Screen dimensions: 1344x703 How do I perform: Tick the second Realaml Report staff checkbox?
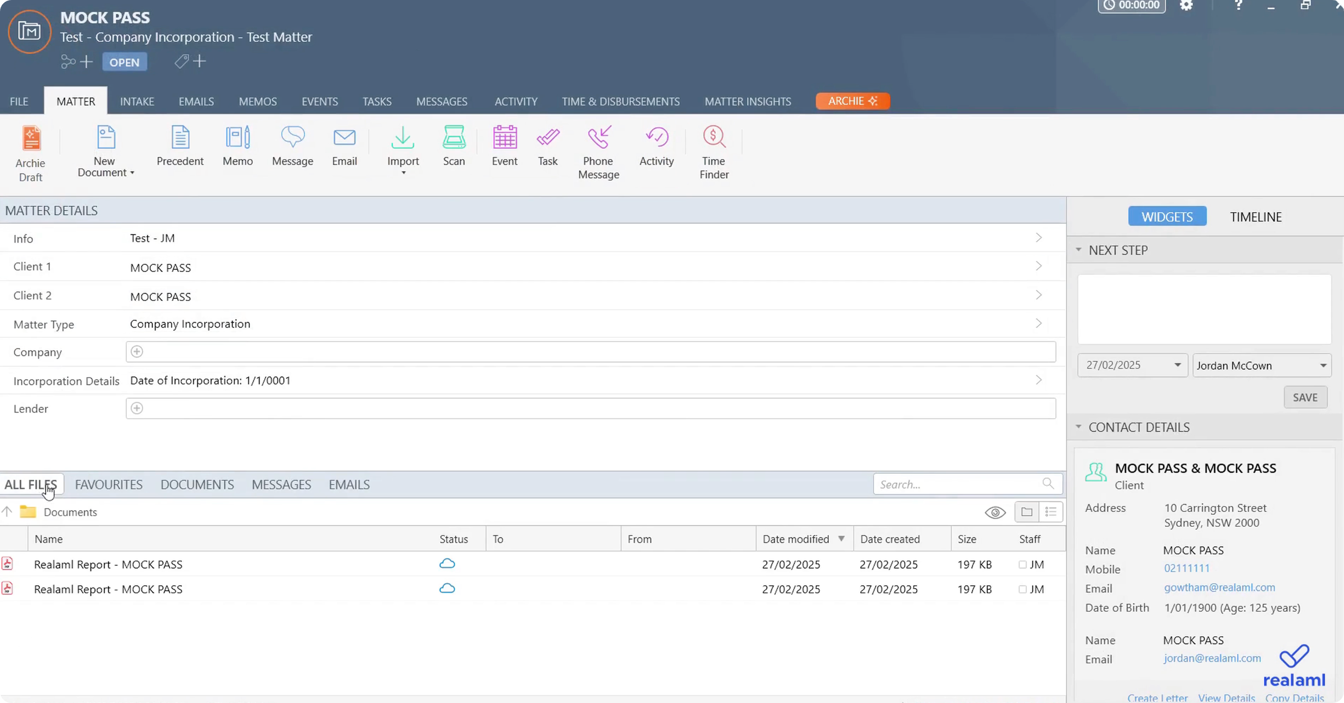tap(1023, 589)
